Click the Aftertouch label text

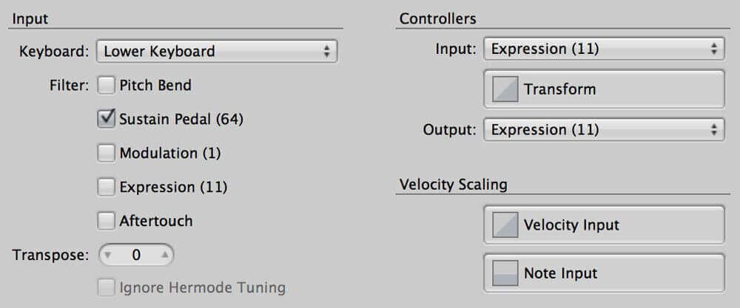[x=155, y=221]
